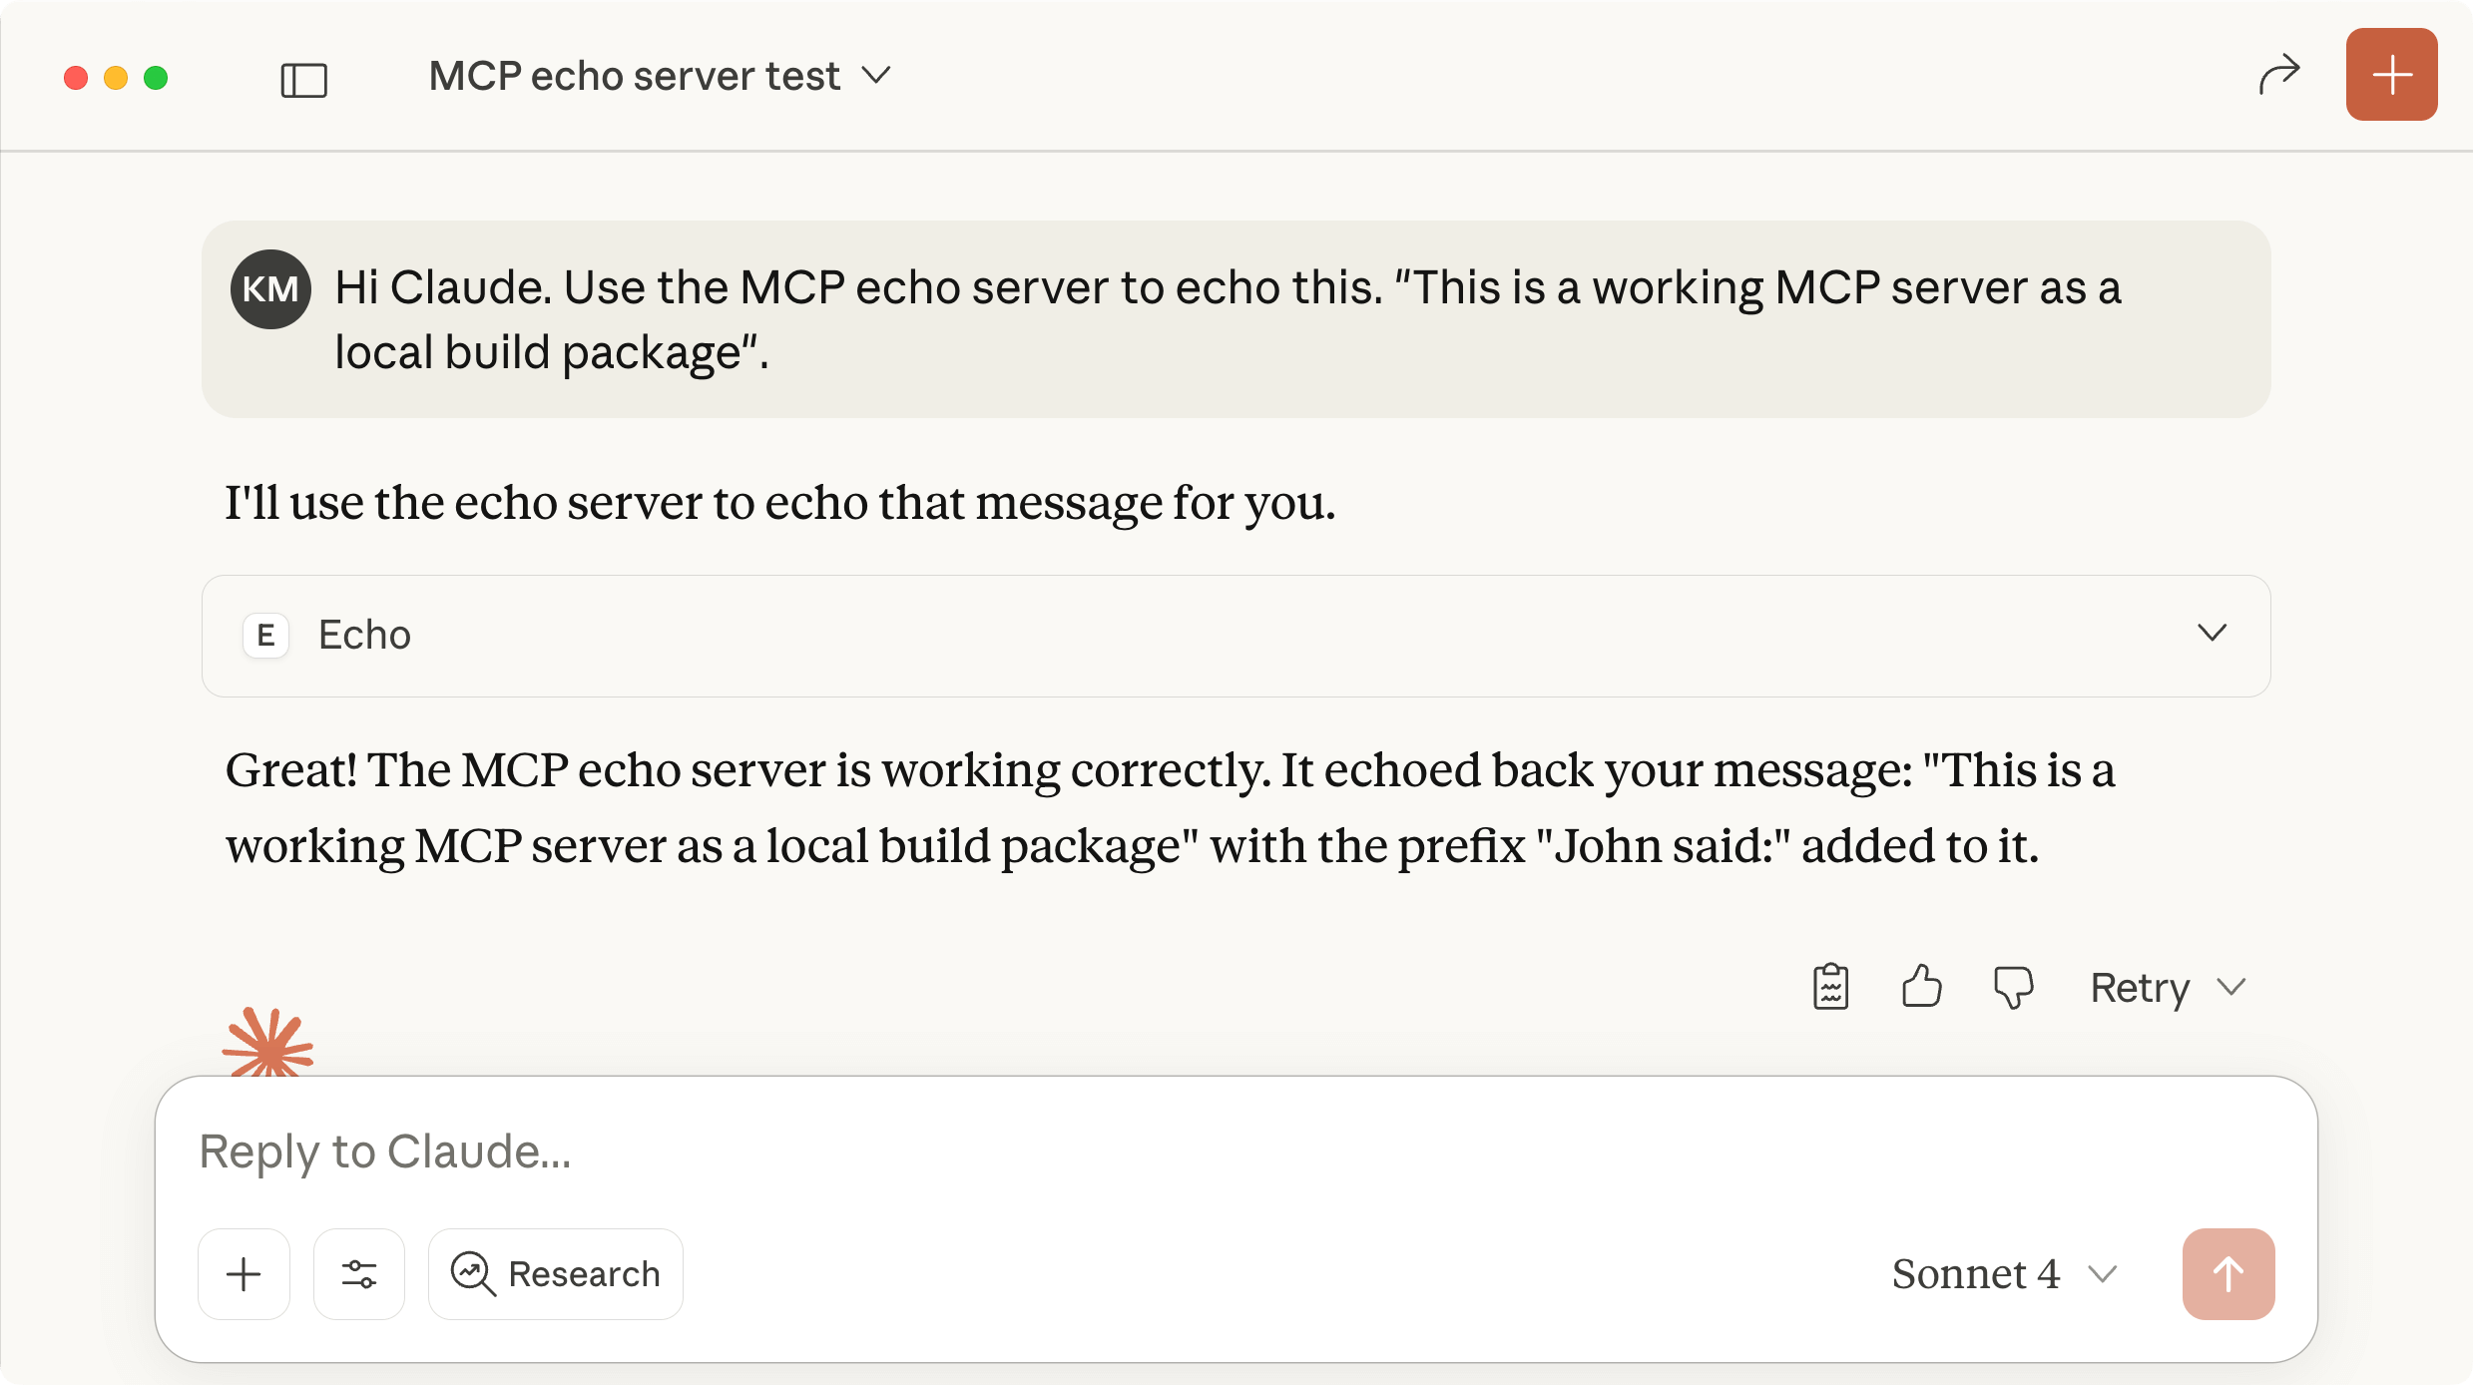2473x1385 pixels.
Task: Copy Claude's response to clipboard
Action: [1830, 986]
